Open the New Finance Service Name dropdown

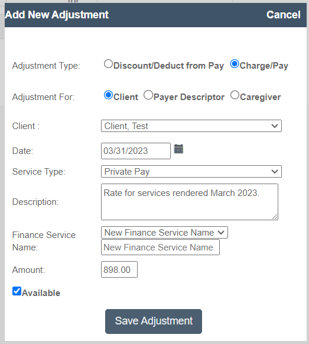pos(164,233)
